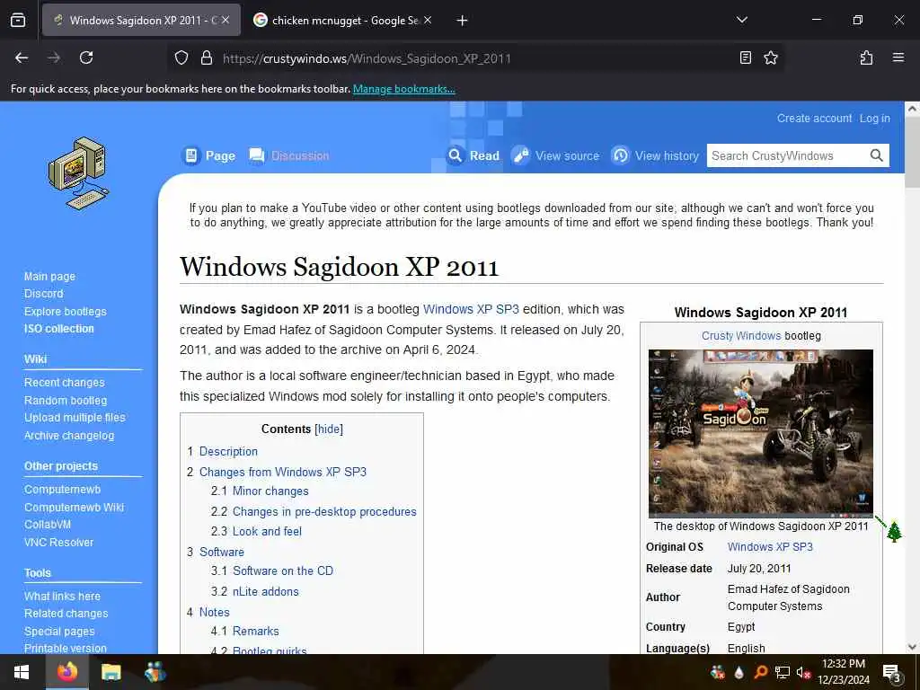Open Recent changes link
The width and height of the screenshot is (920, 690).
coord(64,383)
